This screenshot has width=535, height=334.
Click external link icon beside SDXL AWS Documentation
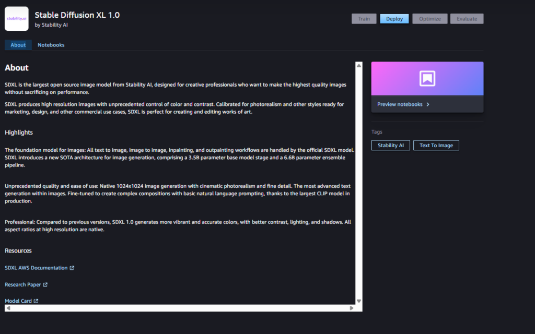click(72, 268)
